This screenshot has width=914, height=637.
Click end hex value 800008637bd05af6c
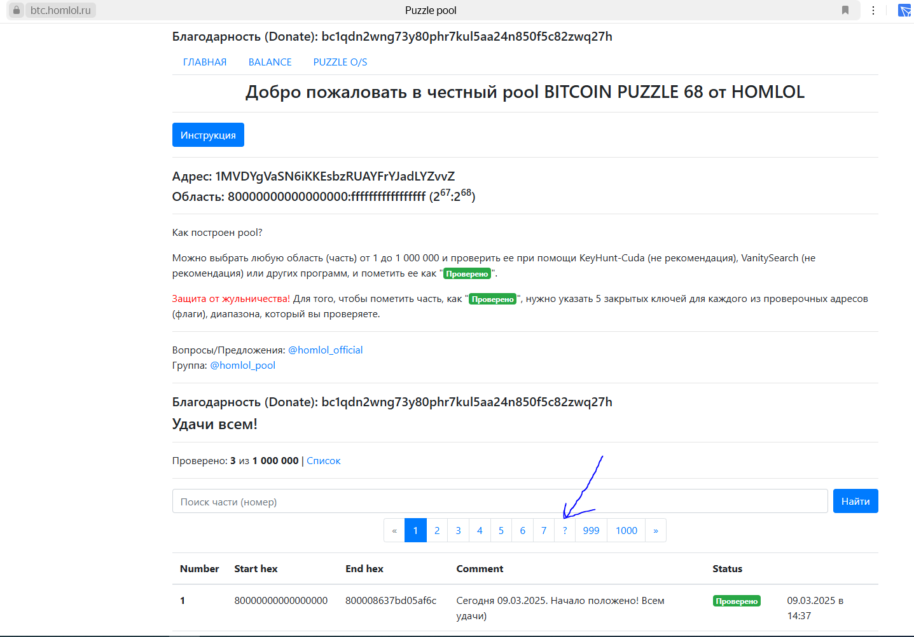pyautogui.click(x=391, y=601)
